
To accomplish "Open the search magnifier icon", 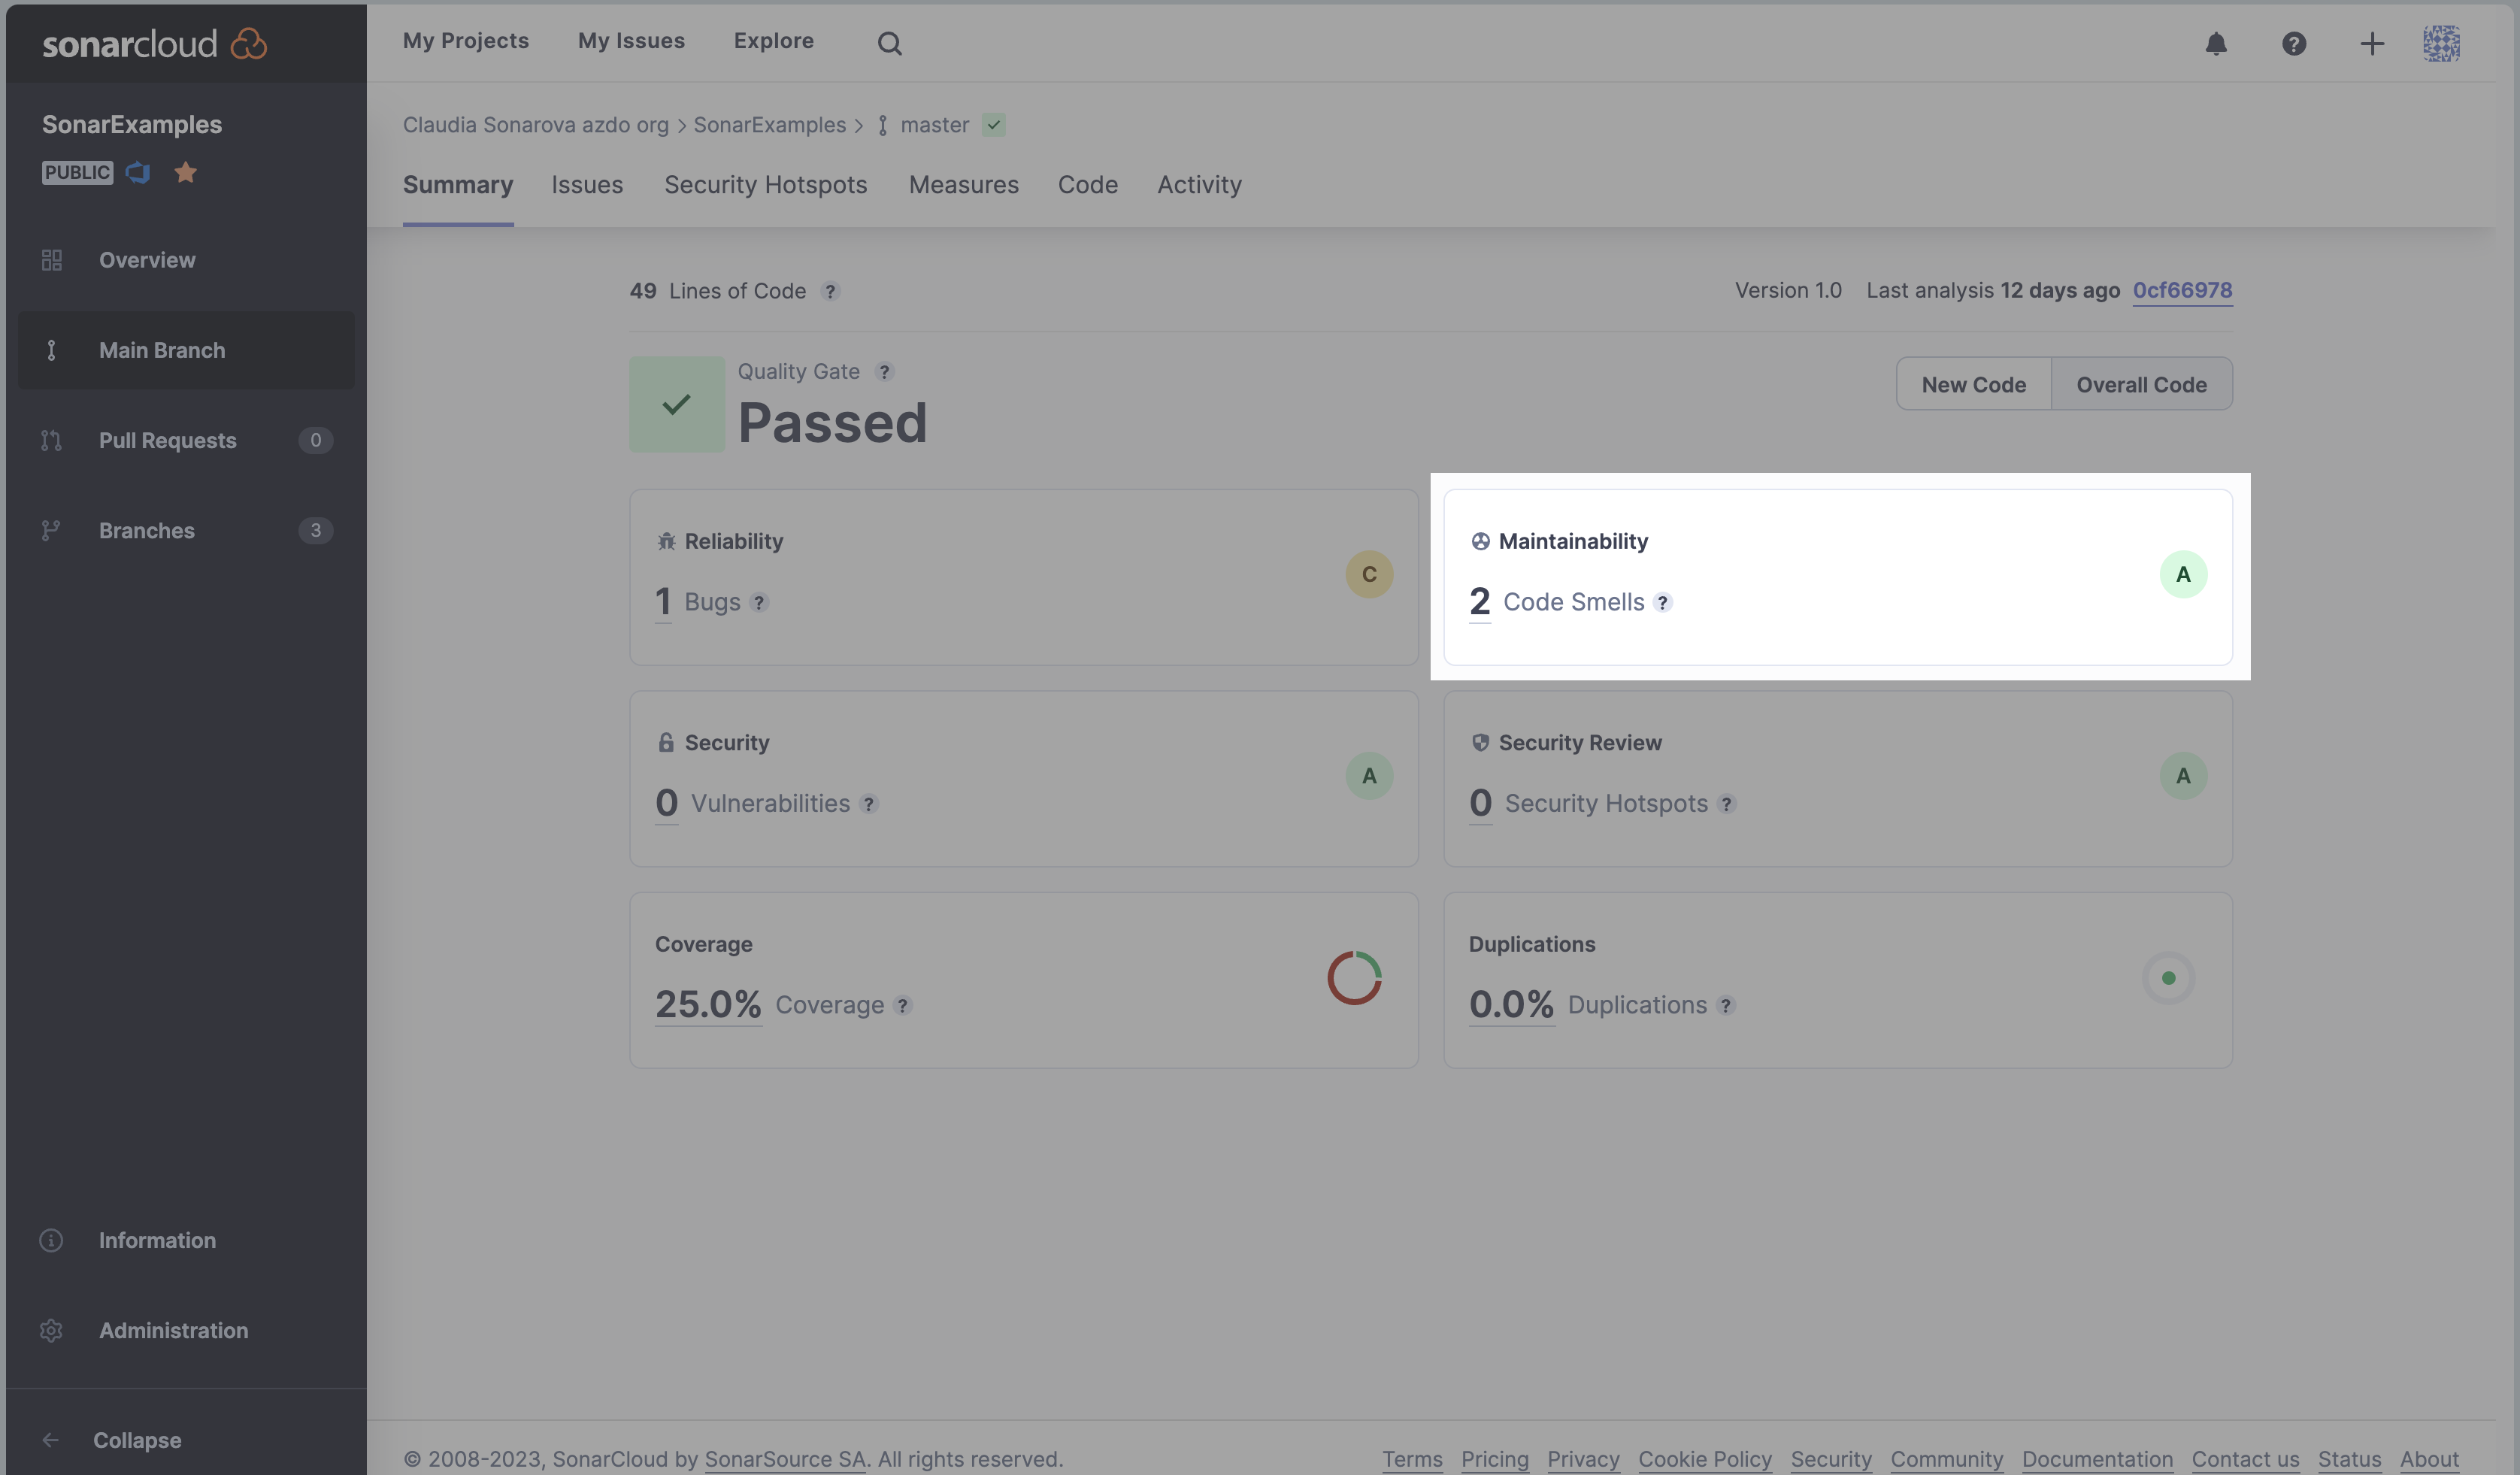I will click(889, 43).
